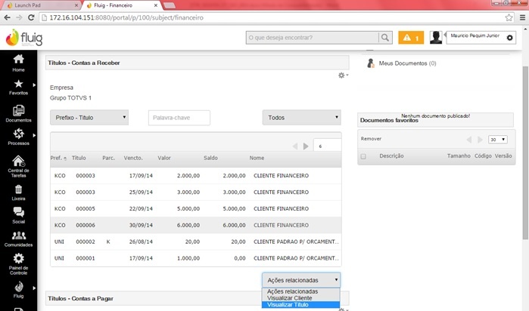The width and height of the screenshot is (529, 311).
Task: Select the Ações relacionadas list option
Action: tap(301, 291)
